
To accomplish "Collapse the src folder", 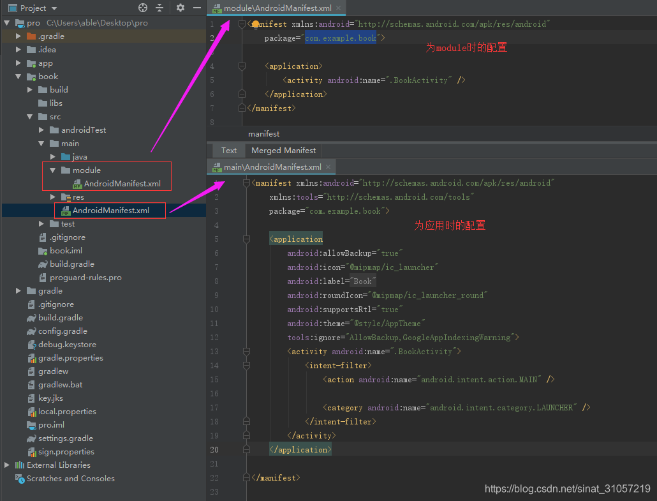I will 30,117.
